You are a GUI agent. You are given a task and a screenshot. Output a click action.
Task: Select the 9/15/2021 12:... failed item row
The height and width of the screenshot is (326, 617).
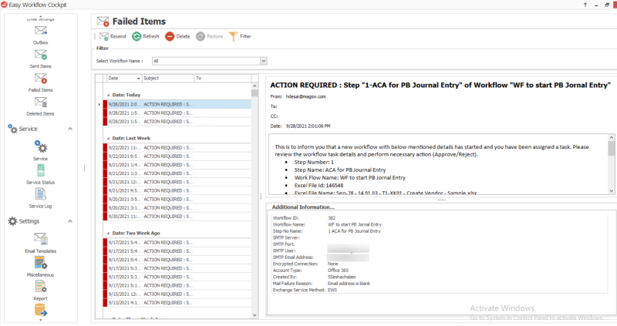[x=177, y=294]
